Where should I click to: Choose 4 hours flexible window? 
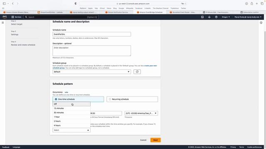[71, 125]
